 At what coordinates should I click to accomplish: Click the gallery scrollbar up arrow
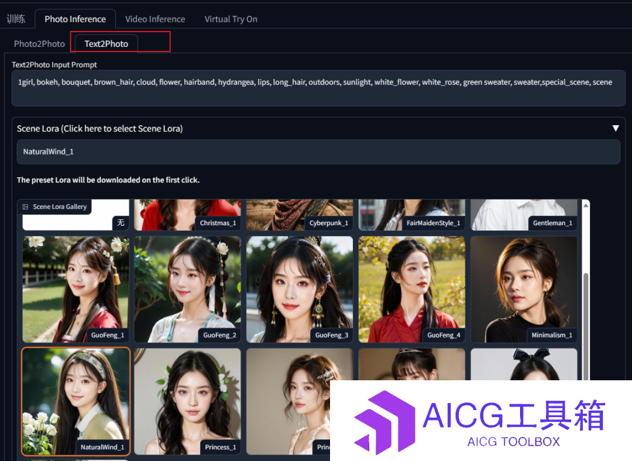point(586,205)
